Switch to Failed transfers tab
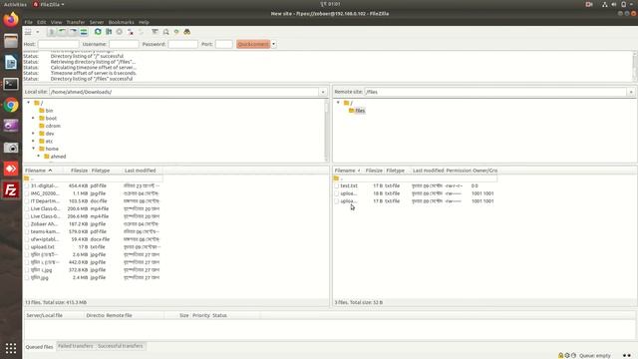Viewport: 638px width, 359px height. (x=76, y=346)
